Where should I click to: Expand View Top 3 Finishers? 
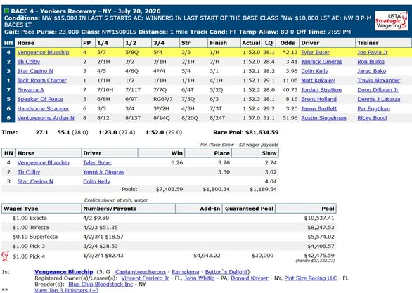click(67, 290)
